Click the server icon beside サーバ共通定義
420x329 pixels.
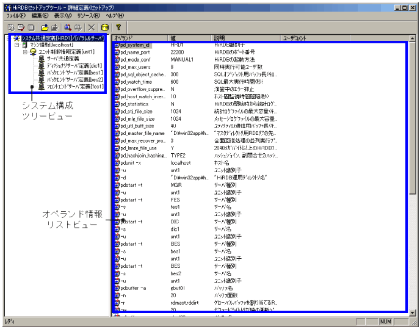[x=42, y=59]
